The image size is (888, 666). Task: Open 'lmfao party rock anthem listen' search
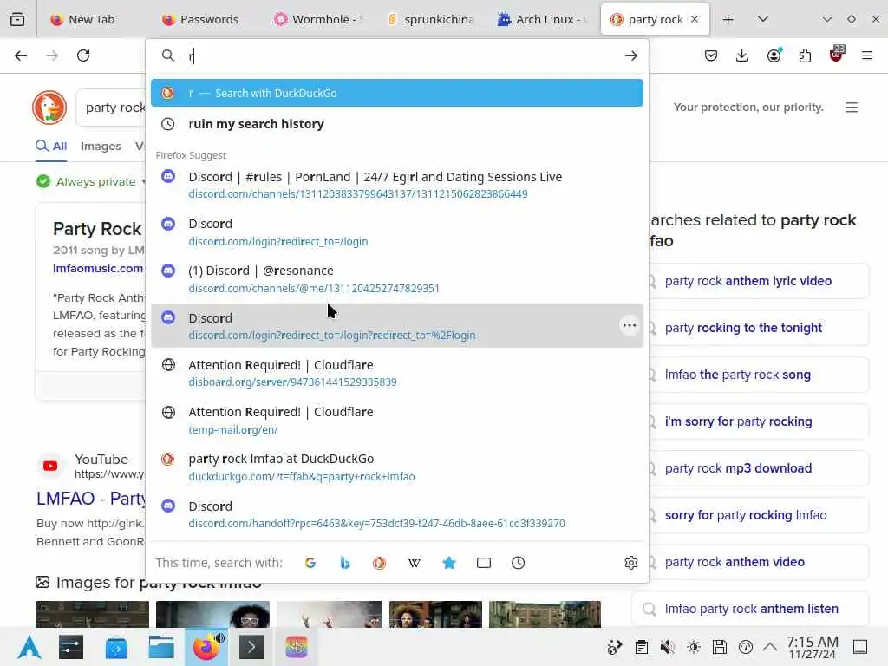(x=750, y=609)
